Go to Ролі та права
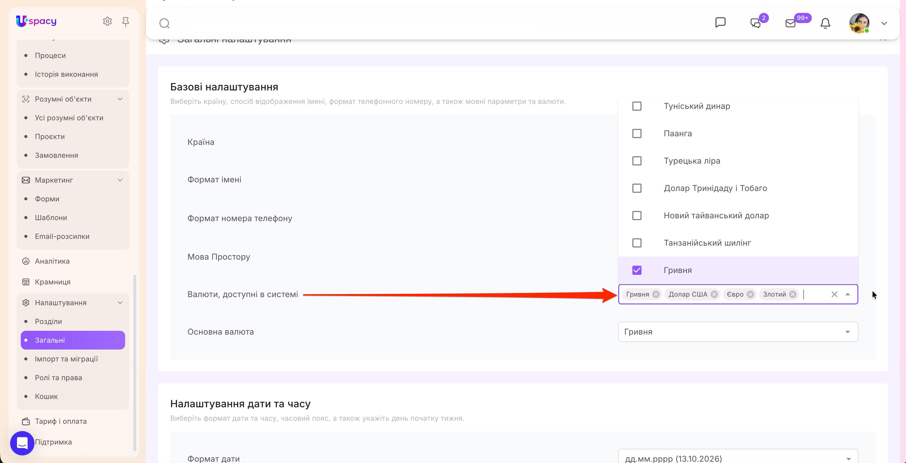Viewport: 906px width, 463px height. coord(58,377)
